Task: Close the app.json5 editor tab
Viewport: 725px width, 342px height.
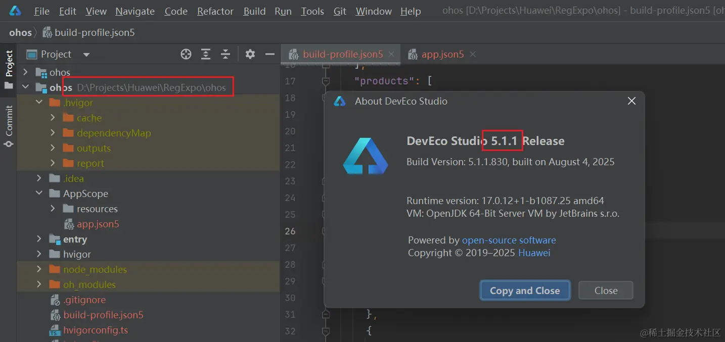Action: point(473,54)
